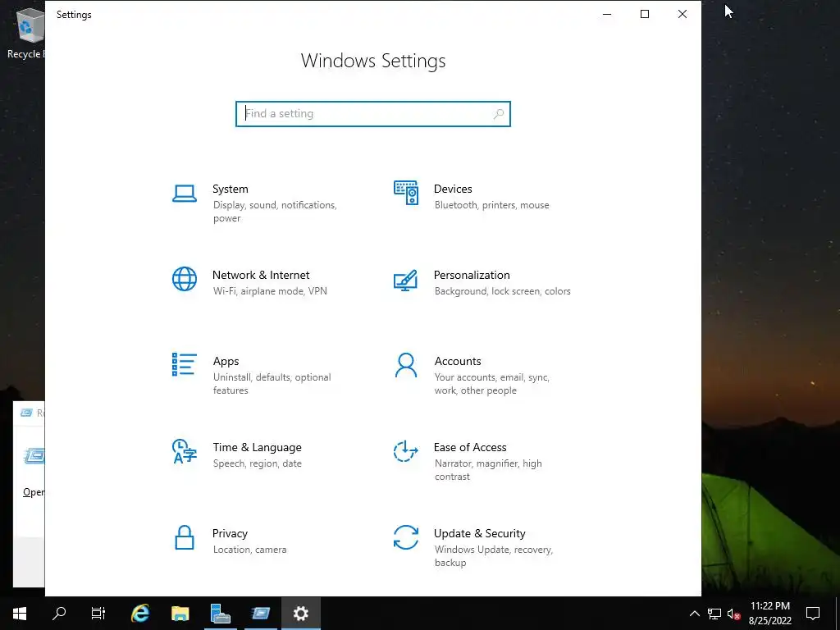Click the Update & Security arrows icon

(x=405, y=537)
